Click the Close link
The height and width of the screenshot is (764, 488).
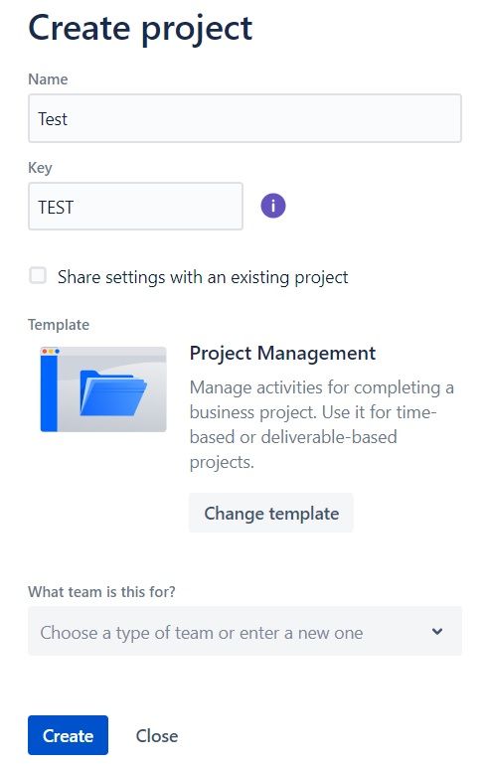click(x=156, y=736)
